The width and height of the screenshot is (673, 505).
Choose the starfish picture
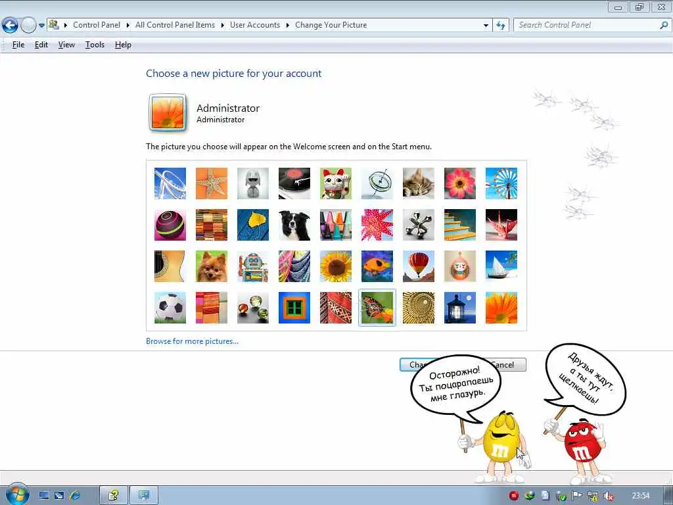212,183
